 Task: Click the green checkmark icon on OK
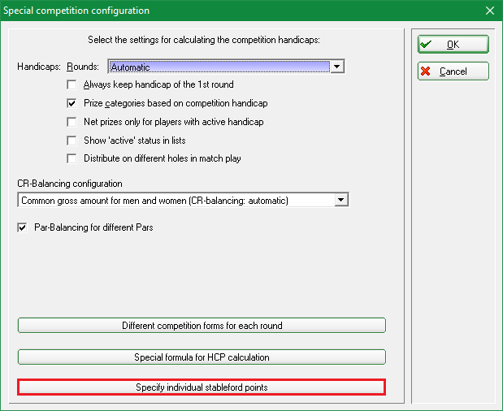coord(426,45)
